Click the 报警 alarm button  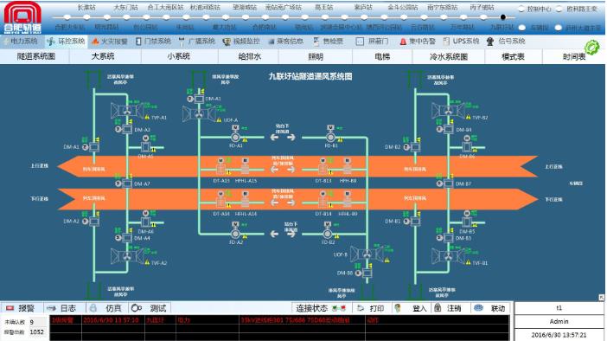click(x=22, y=308)
